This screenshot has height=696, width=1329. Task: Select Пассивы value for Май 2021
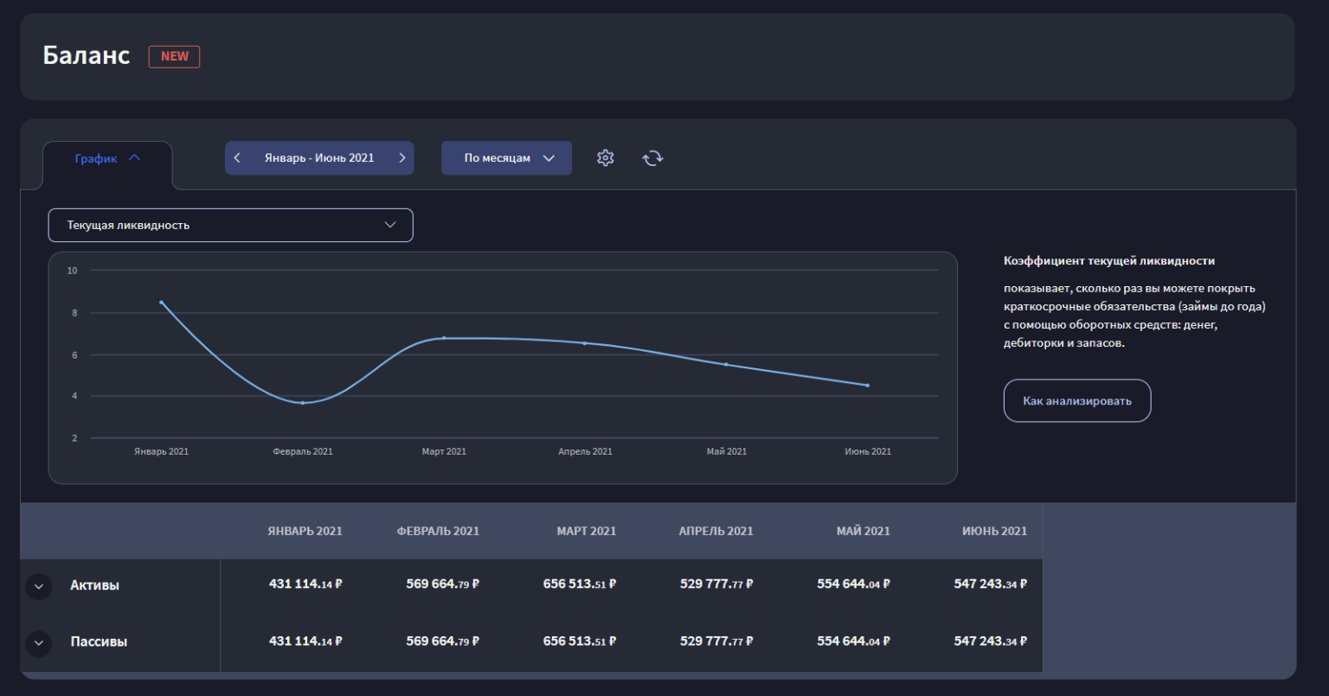click(x=854, y=641)
